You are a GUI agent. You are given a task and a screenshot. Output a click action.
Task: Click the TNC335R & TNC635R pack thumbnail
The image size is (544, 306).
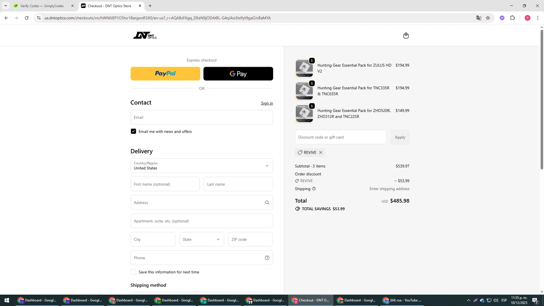point(304,91)
